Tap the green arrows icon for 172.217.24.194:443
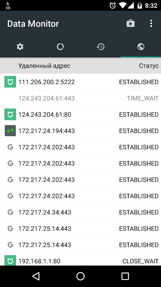 tap(10, 131)
